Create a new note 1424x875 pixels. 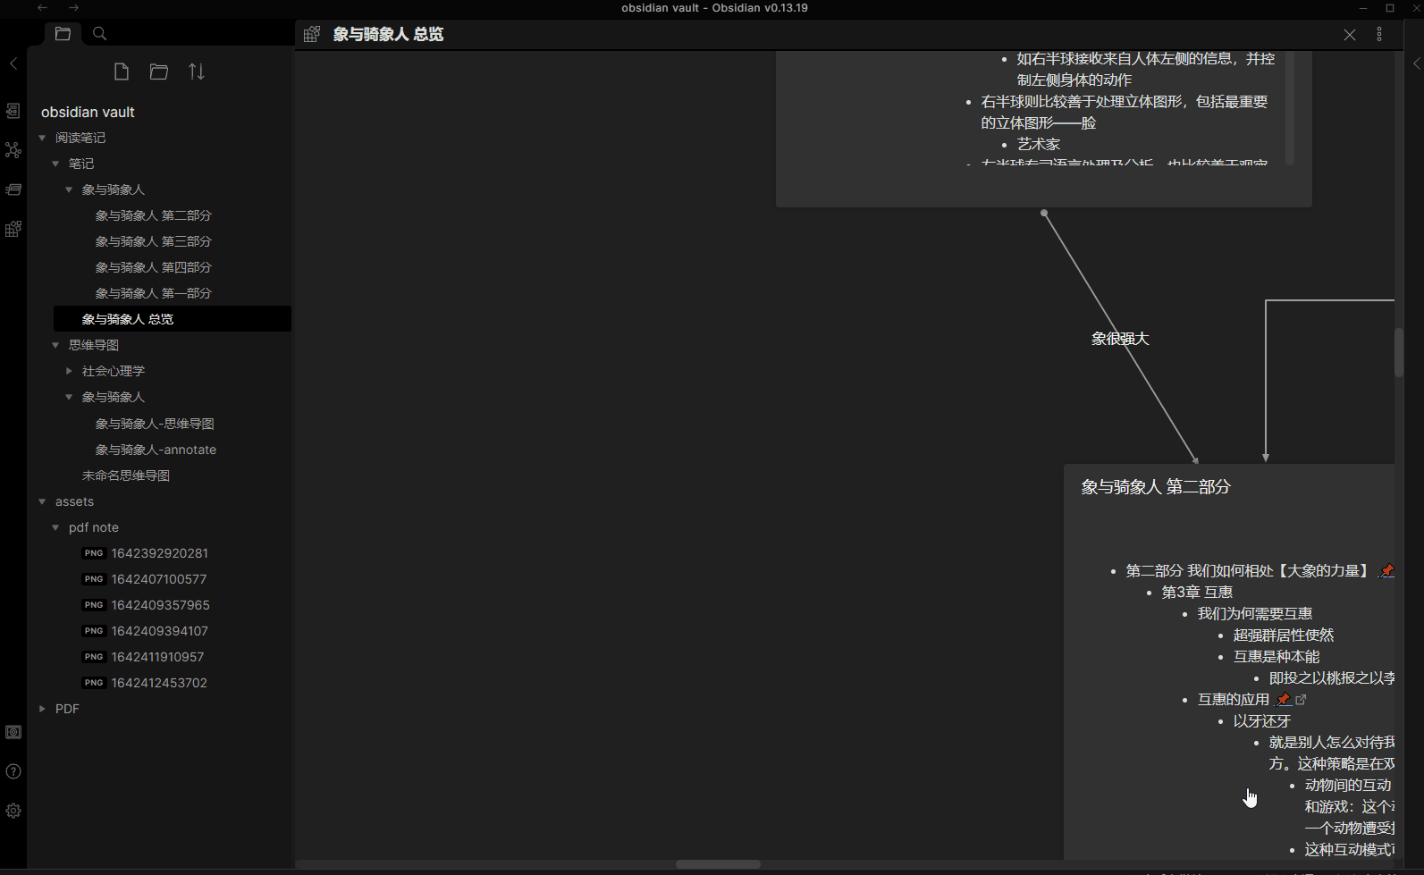click(122, 72)
